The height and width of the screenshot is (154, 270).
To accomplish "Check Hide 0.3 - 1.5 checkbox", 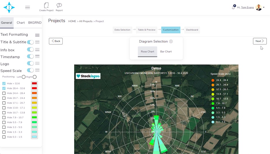I will pos(4,137).
